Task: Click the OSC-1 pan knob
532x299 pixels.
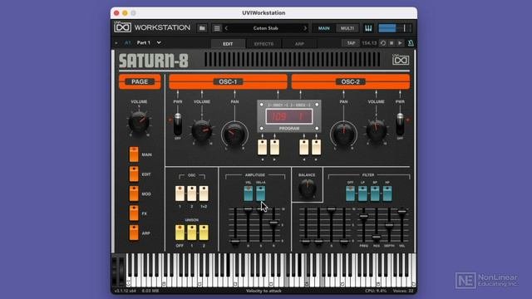Action: [x=234, y=135]
